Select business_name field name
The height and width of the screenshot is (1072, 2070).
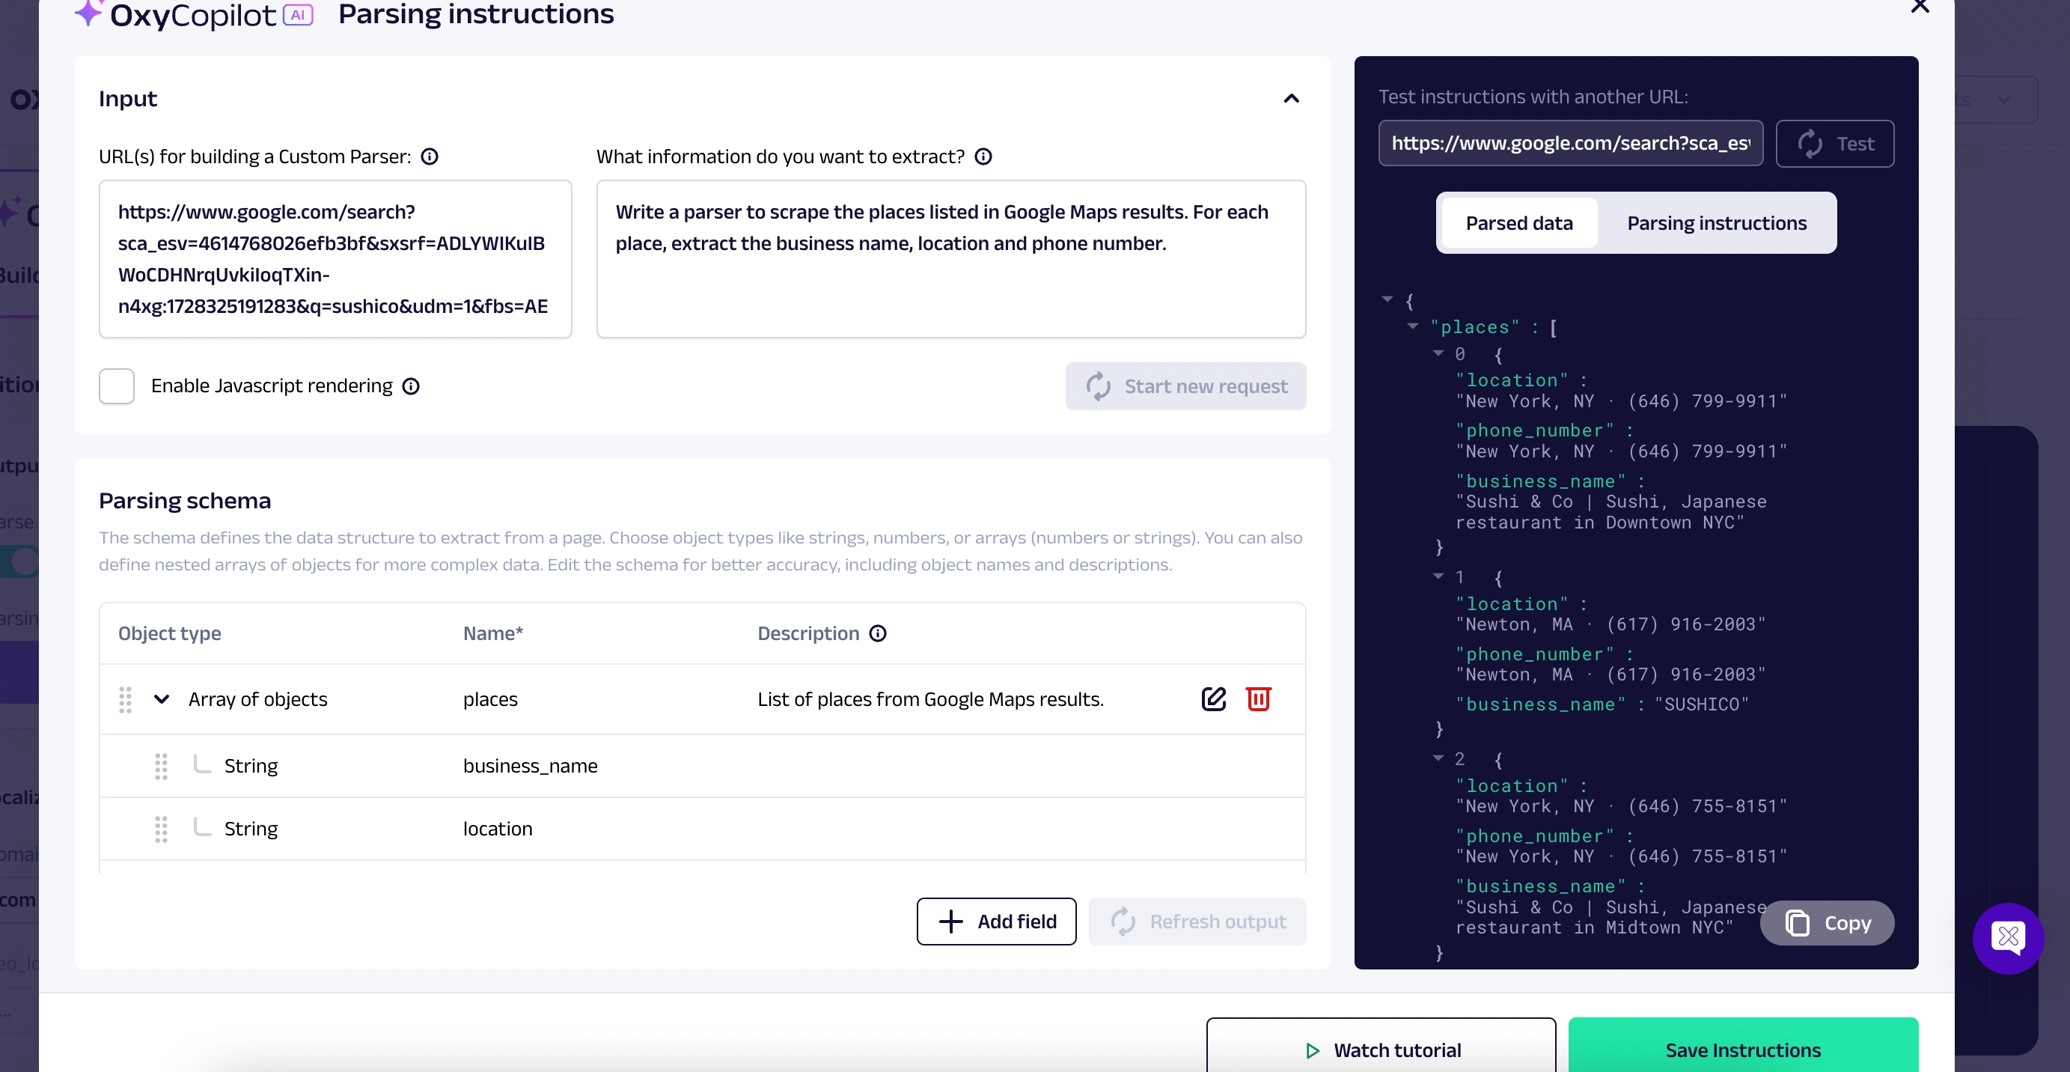pyautogui.click(x=531, y=766)
